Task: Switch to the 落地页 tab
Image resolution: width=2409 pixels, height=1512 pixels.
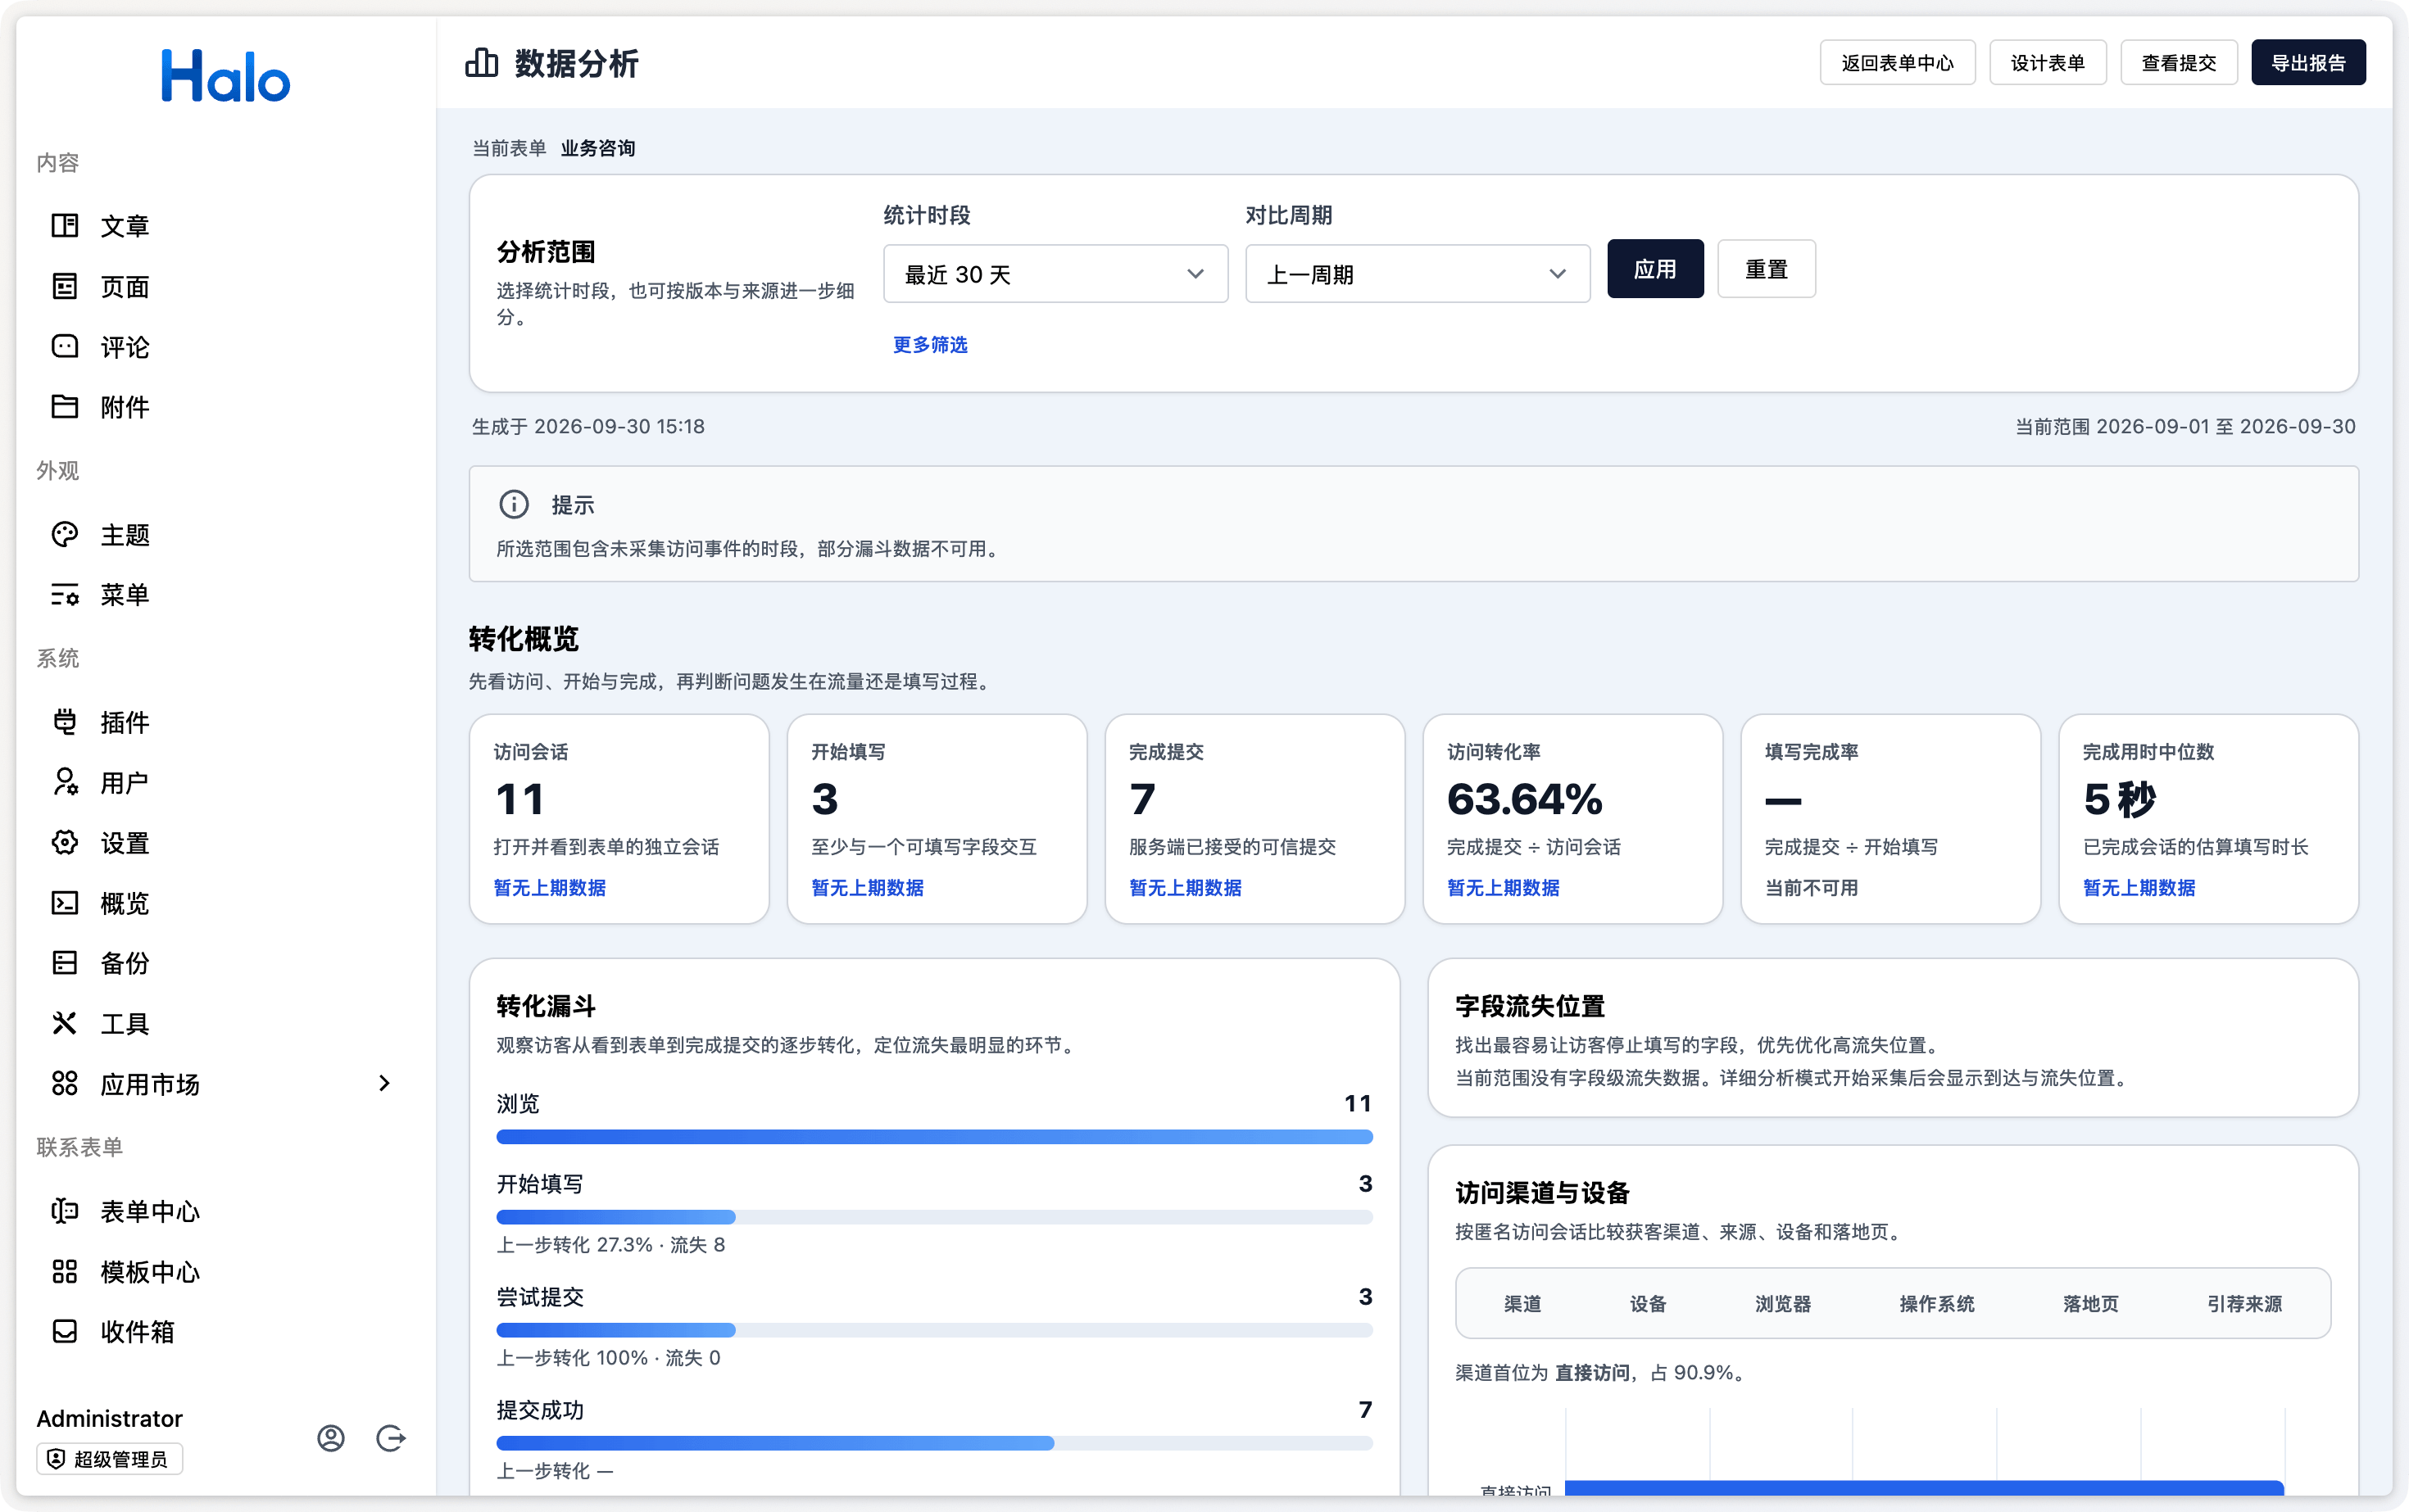Action: (x=2091, y=1304)
